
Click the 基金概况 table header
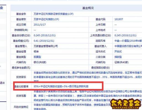click(88, 8)
